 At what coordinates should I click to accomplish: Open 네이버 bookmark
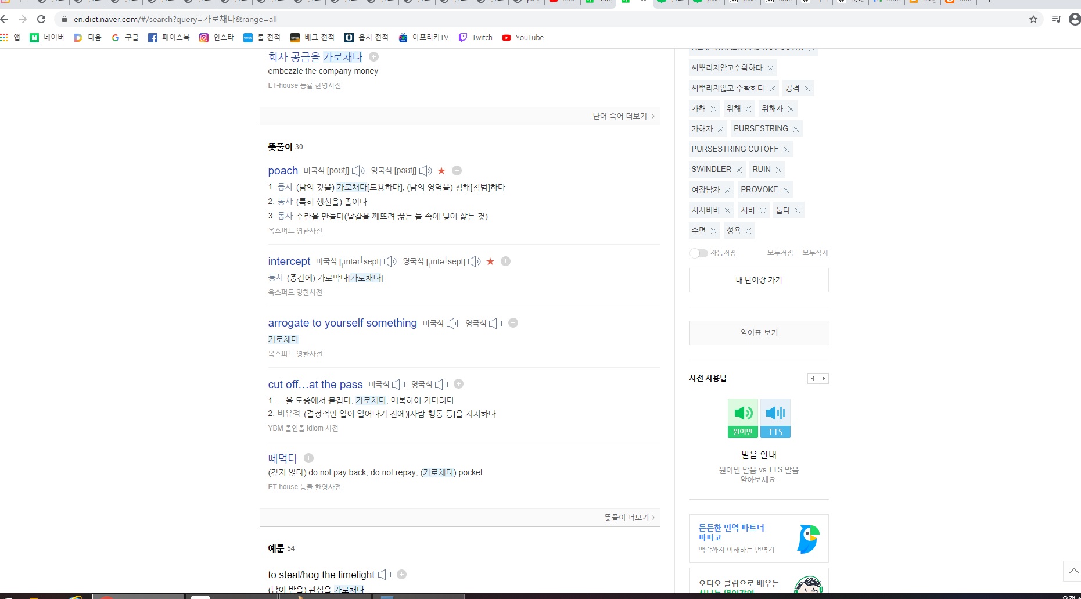(x=48, y=38)
